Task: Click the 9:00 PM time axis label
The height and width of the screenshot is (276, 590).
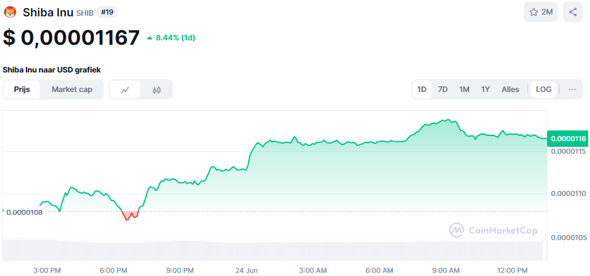Action: click(x=180, y=270)
